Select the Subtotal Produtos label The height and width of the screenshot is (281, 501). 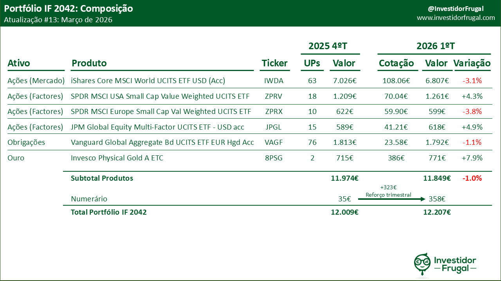tap(102, 178)
